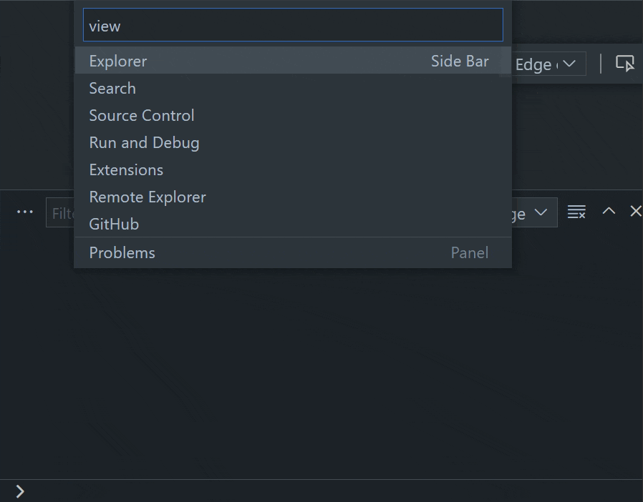The height and width of the screenshot is (502, 643).
Task: Open the Extensions view
Action: click(293, 170)
